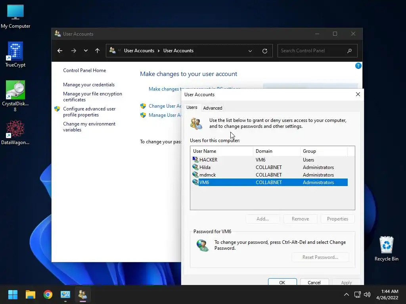Click Administrators group cell for Hilda
The image size is (406, 304).
click(x=318, y=167)
